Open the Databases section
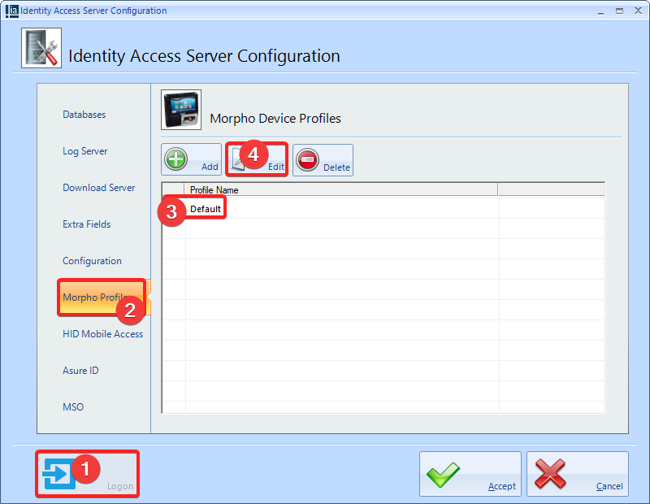The image size is (650, 504). pyautogui.click(x=84, y=115)
